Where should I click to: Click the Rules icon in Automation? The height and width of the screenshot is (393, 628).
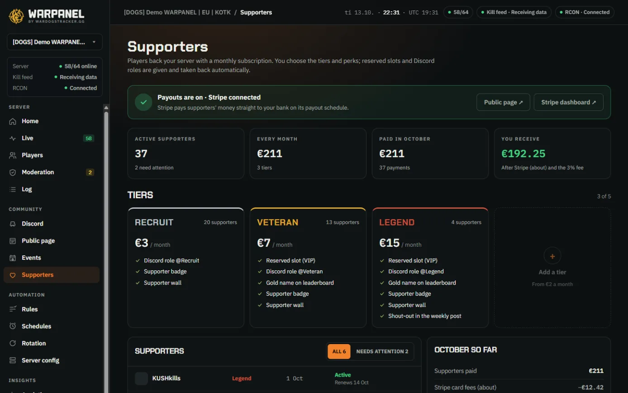click(13, 309)
